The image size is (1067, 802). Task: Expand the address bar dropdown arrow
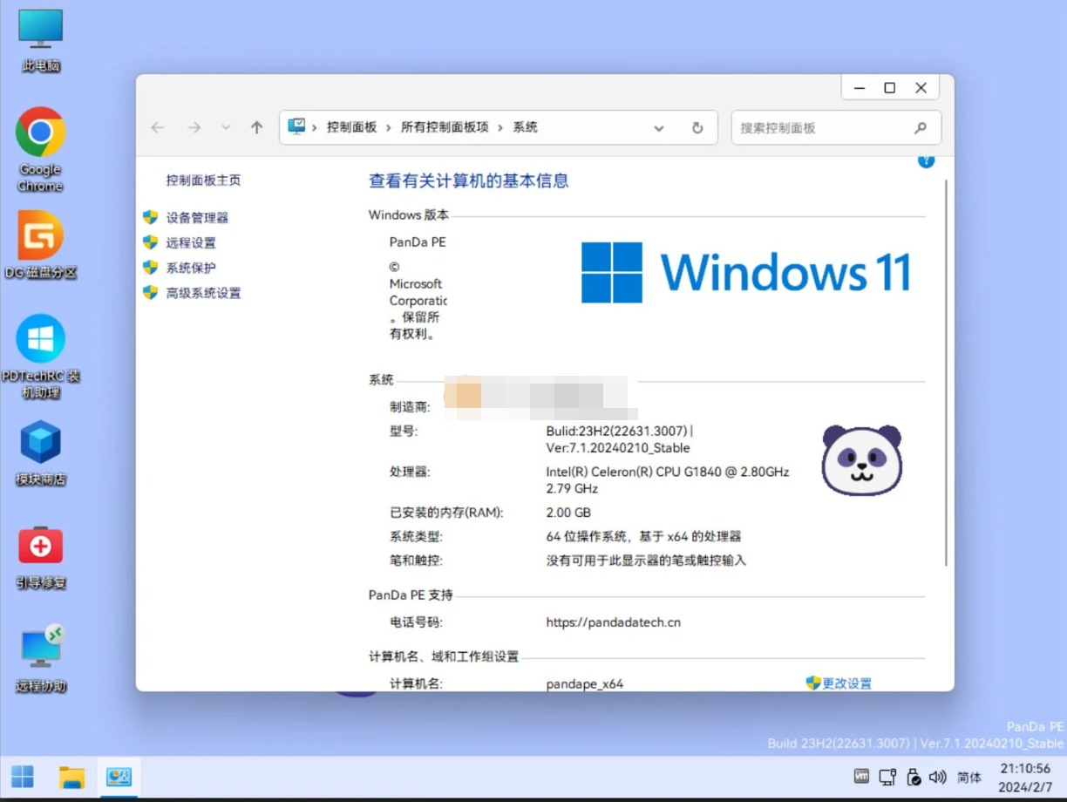coord(659,127)
